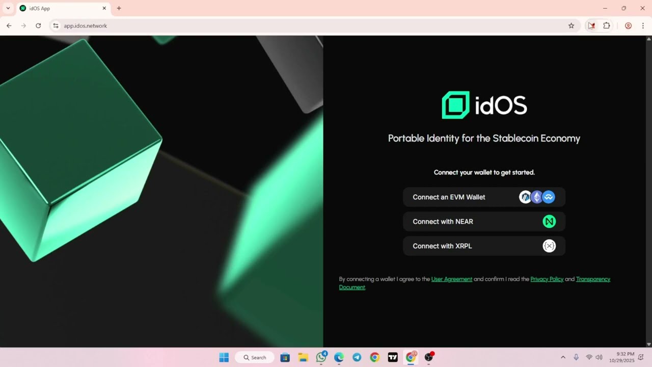Screen dimensions: 652x367
Task: Open Wi-Fi network settings
Action: [x=589, y=357]
